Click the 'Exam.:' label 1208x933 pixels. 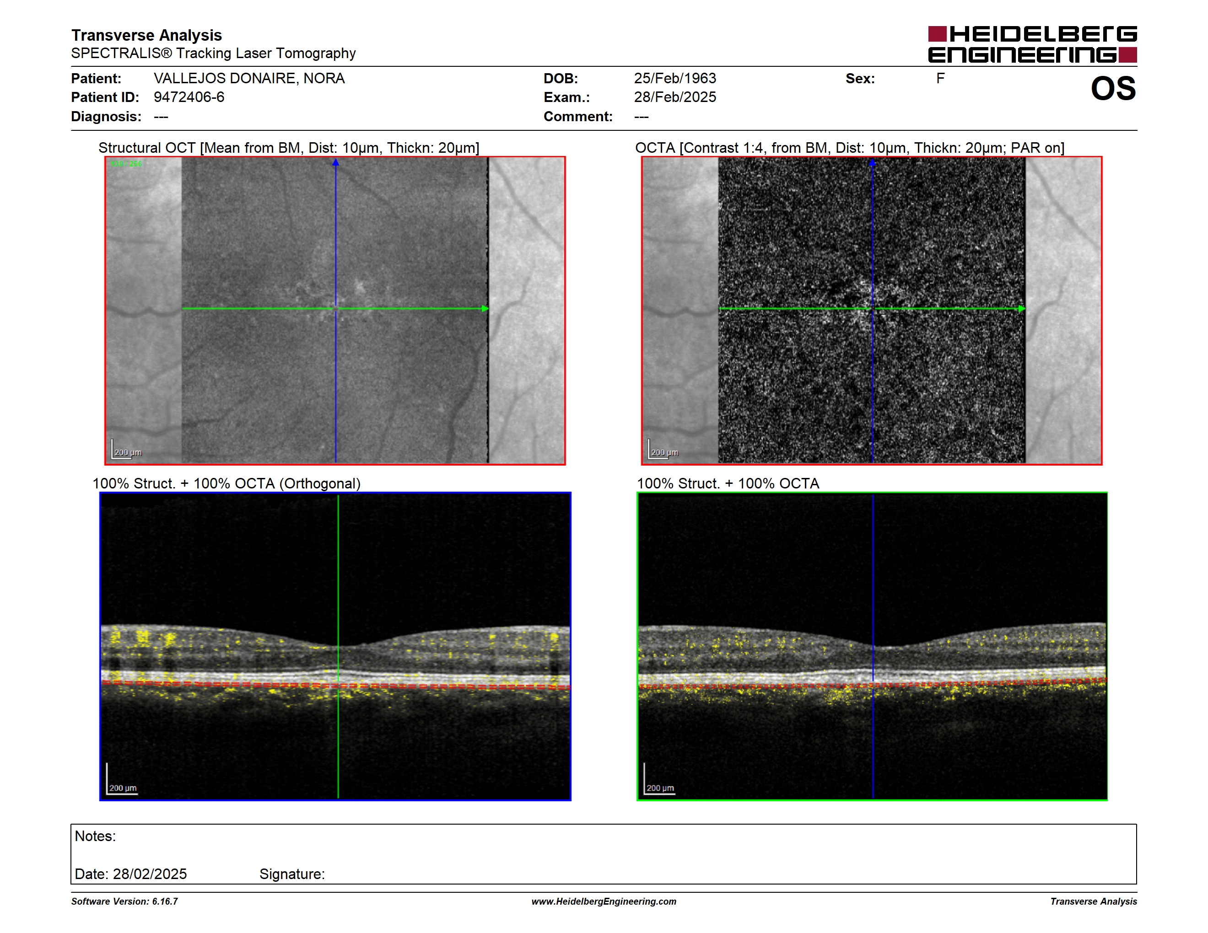coord(566,97)
